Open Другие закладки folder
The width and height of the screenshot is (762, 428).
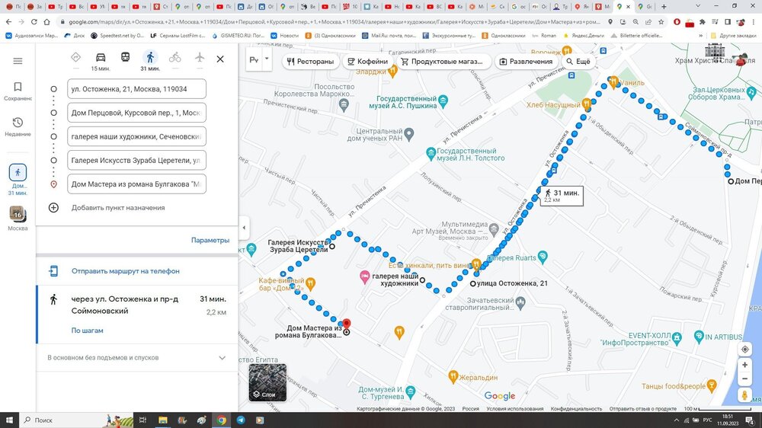[733, 36]
